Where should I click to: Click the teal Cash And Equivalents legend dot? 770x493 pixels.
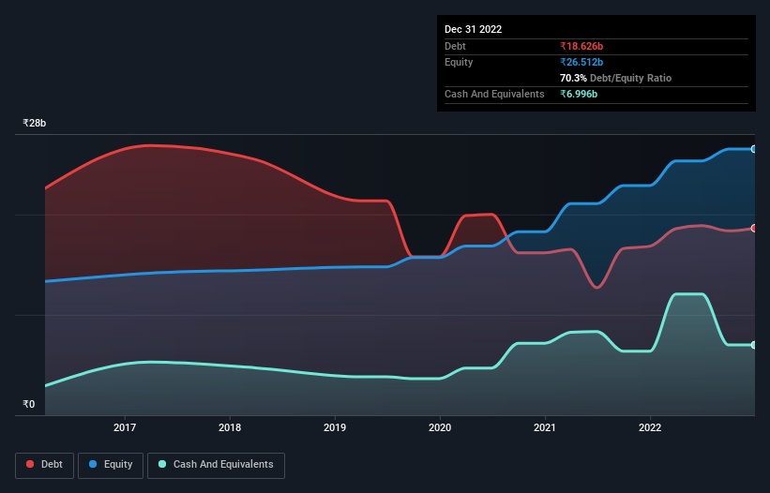[162, 464]
